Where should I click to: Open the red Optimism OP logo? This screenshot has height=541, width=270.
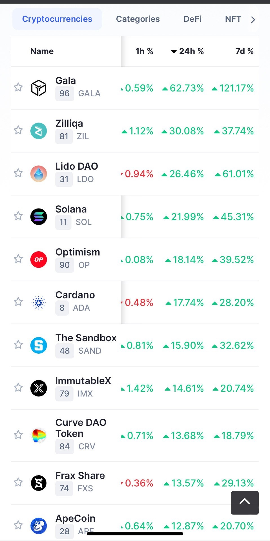[x=39, y=260]
